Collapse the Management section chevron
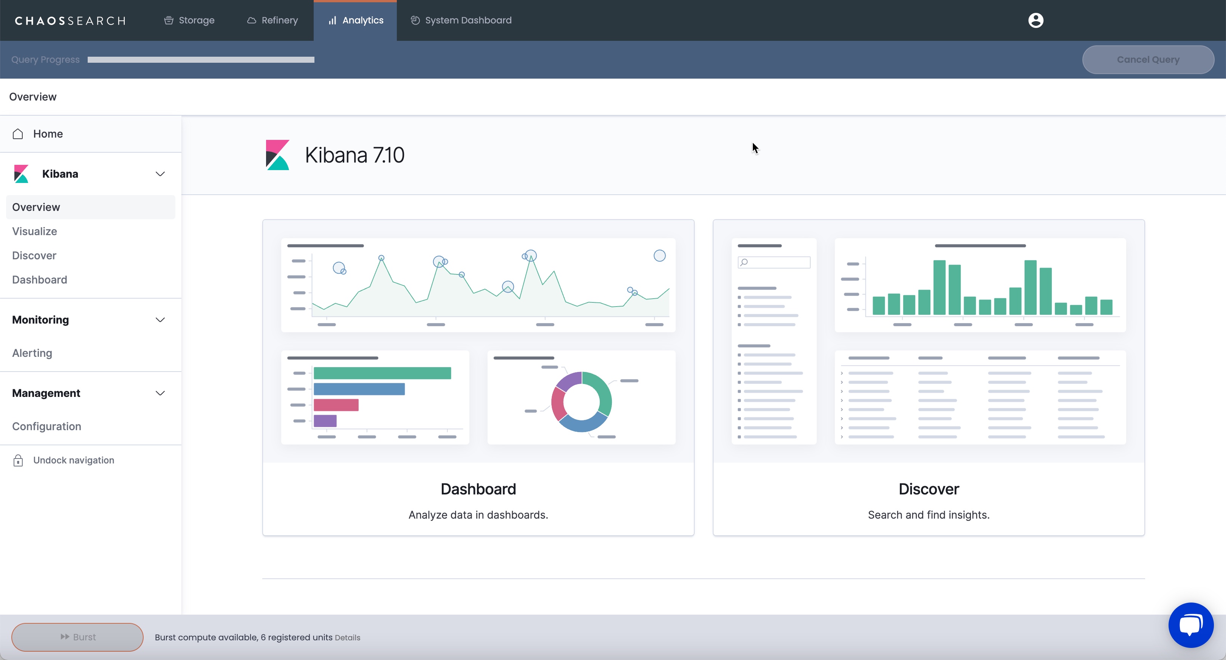This screenshot has width=1226, height=660. (160, 393)
